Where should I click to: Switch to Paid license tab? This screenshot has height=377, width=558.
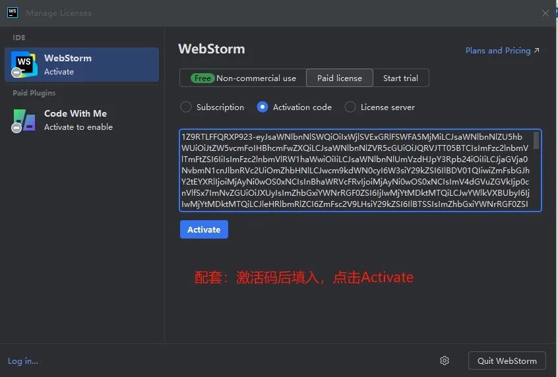click(x=340, y=78)
